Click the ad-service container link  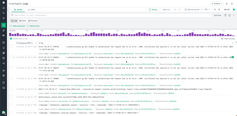click(62, 93)
